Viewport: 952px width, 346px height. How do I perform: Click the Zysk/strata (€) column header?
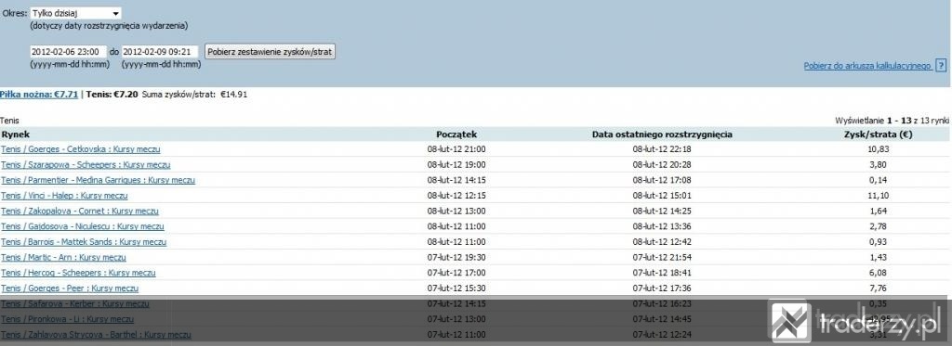(878, 135)
